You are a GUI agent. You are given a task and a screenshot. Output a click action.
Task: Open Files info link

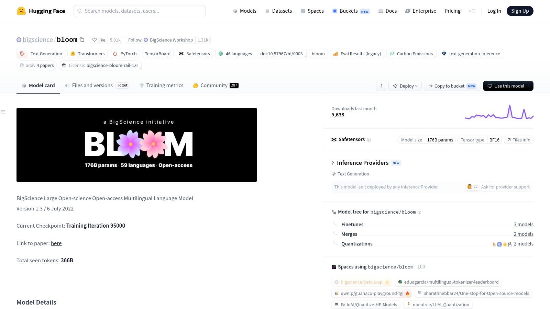519,140
